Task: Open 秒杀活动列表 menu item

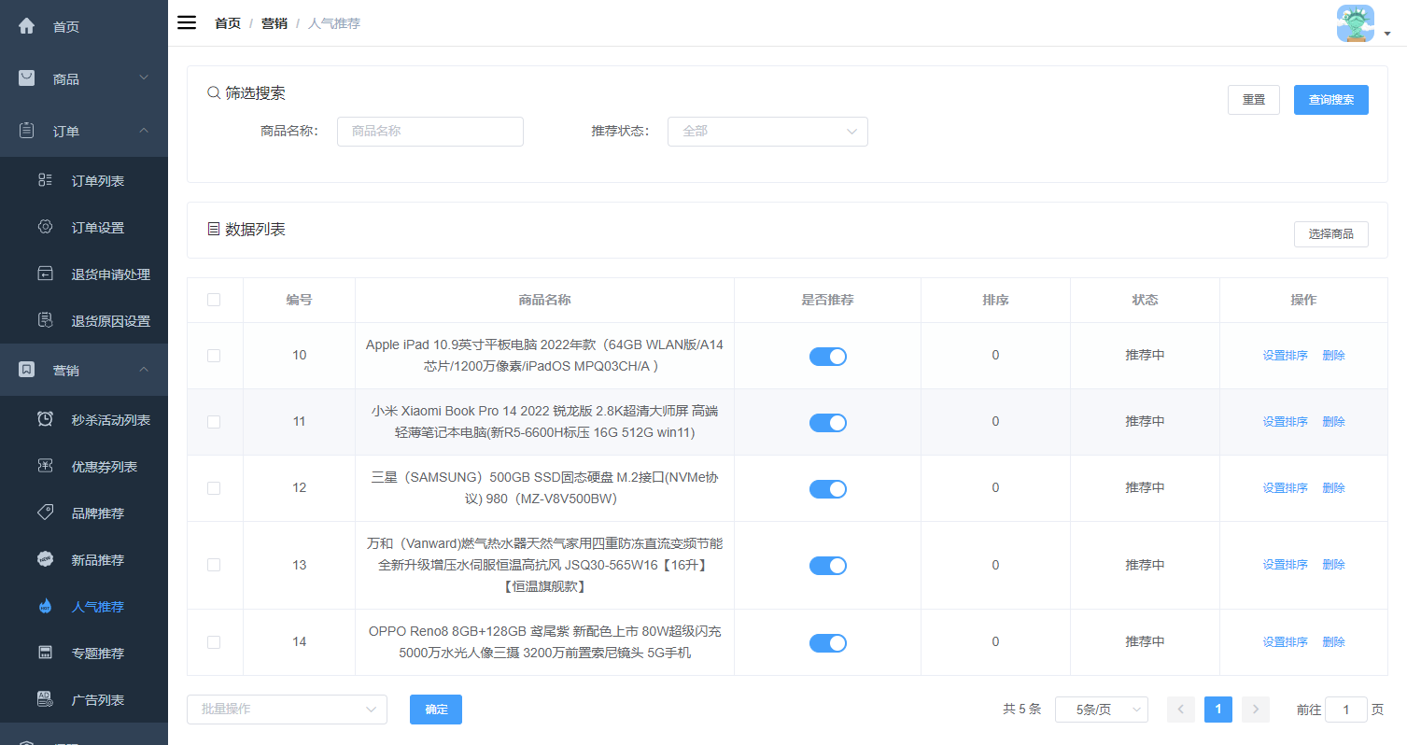Action: pos(84,419)
